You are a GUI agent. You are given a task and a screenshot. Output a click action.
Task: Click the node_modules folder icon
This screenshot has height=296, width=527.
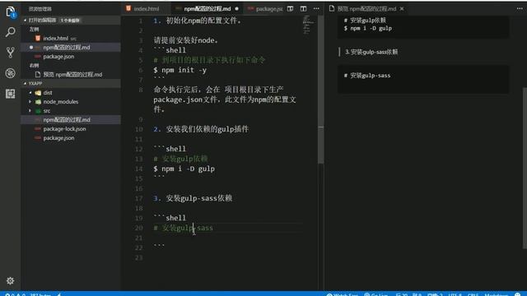click(x=39, y=102)
